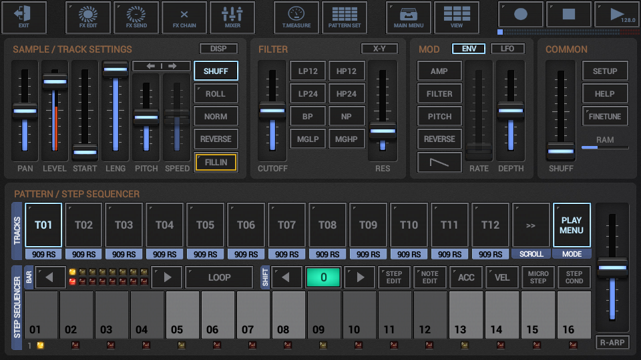Click the CUTOFF slider
The height and width of the screenshot is (360, 641).
(272, 111)
